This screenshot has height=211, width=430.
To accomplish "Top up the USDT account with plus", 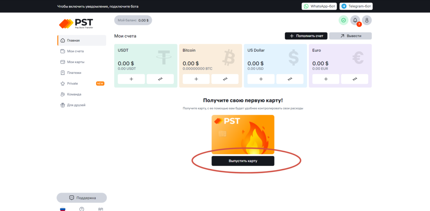I will [131, 79].
